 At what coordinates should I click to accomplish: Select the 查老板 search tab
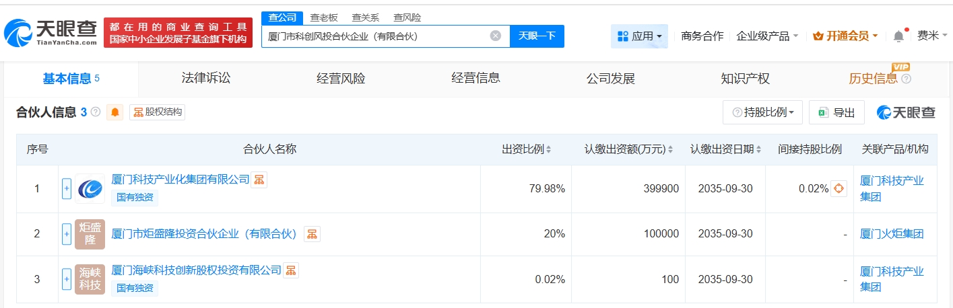(x=324, y=17)
